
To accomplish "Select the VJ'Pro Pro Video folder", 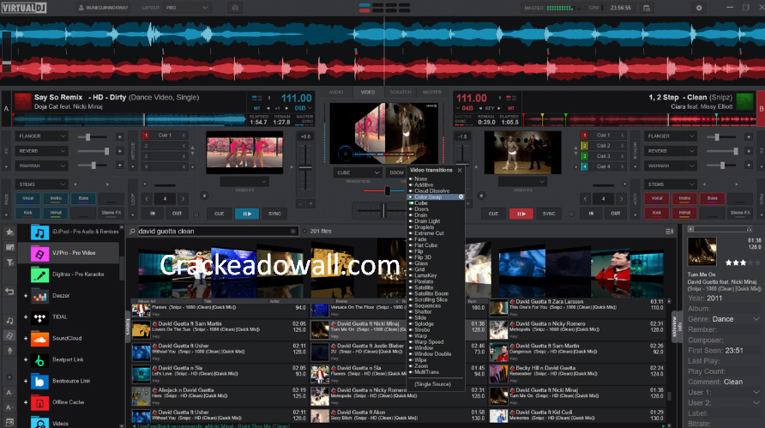I will pos(69,253).
